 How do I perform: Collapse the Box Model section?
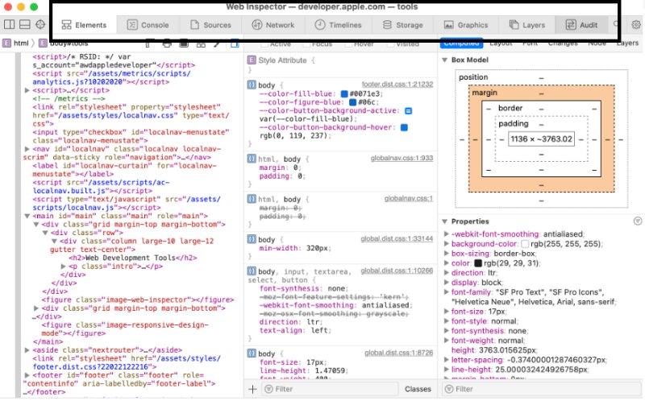[446, 60]
